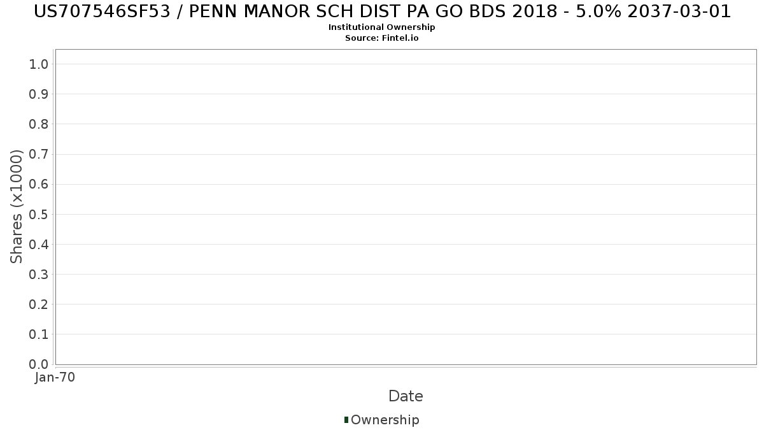
Task: Select the Jan-70 x-axis tick label
Action: tap(55, 378)
